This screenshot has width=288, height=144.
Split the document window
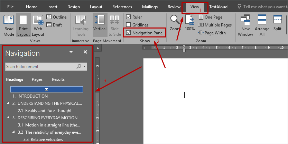(x=277, y=23)
